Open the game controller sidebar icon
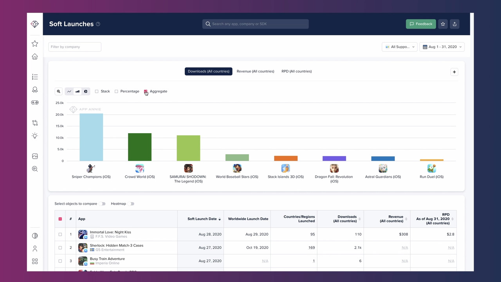The width and height of the screenshot is (501, 282). 35,103
